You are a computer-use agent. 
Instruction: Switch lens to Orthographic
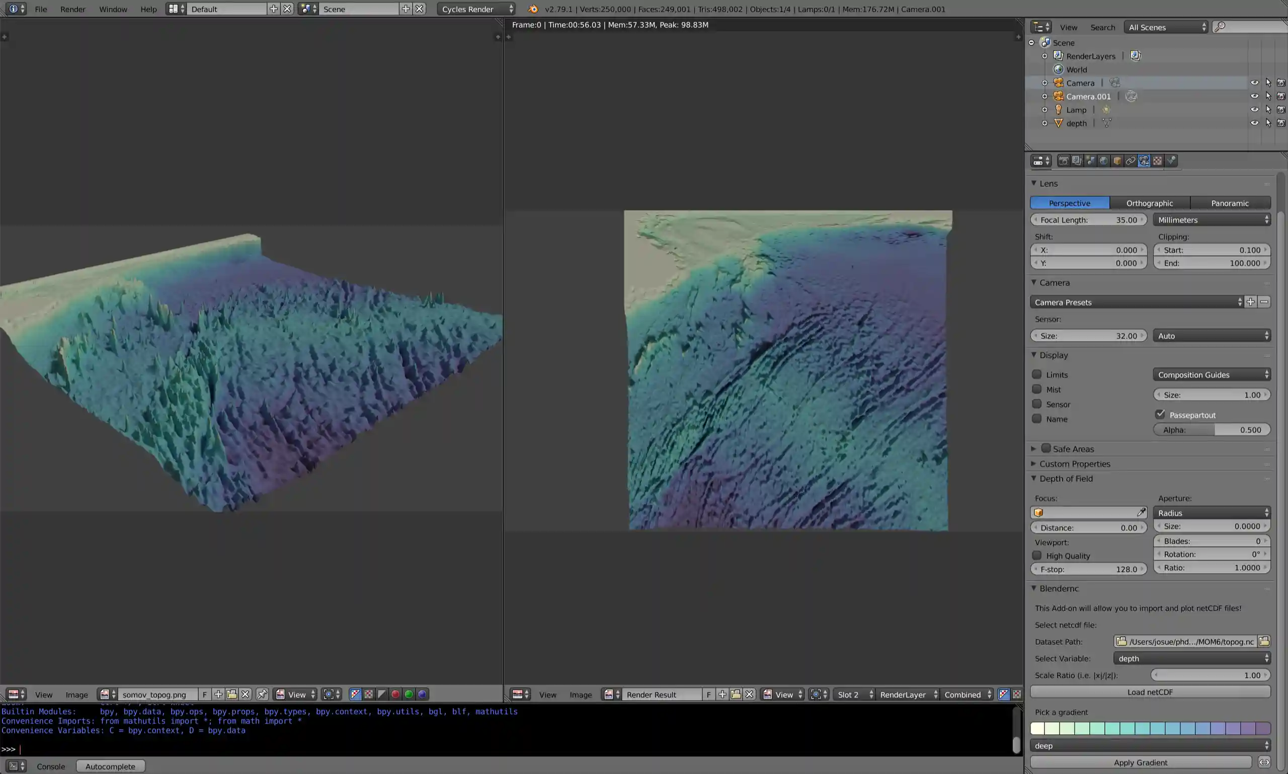(x=1149, y=203)
